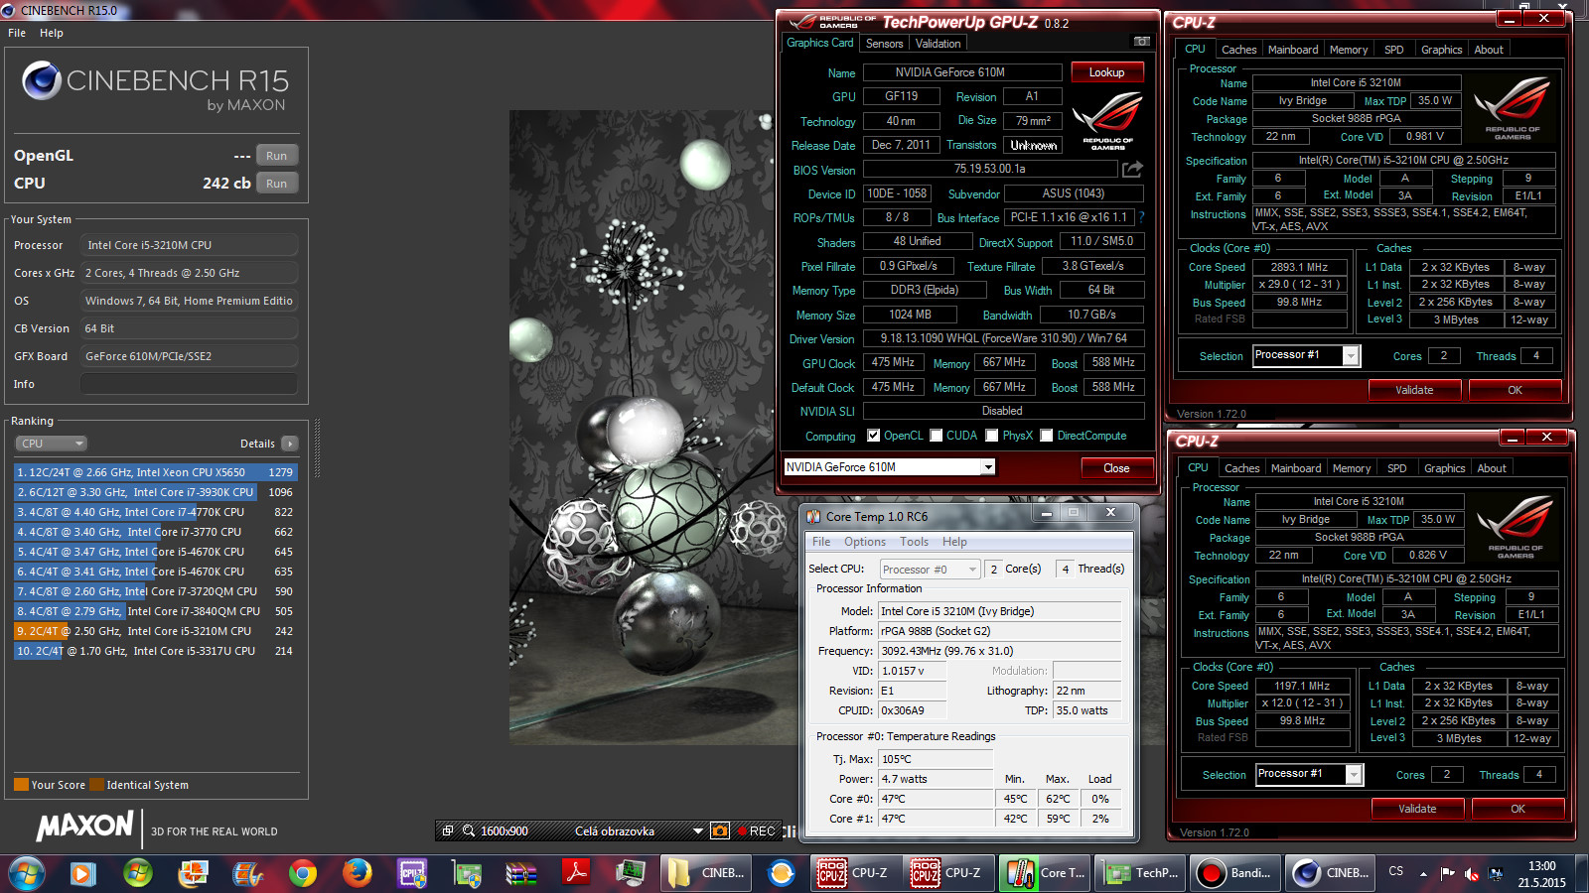Switch to the GPU-Z Validation tab

tap(938, 44)
